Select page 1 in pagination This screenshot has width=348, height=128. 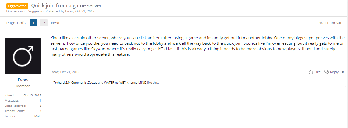33,23
